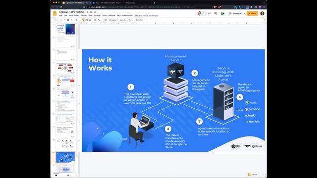The width and height of the screenshot is (317, 178).
Task: Open the Layout dropdown
Action: tap(123, 20)
